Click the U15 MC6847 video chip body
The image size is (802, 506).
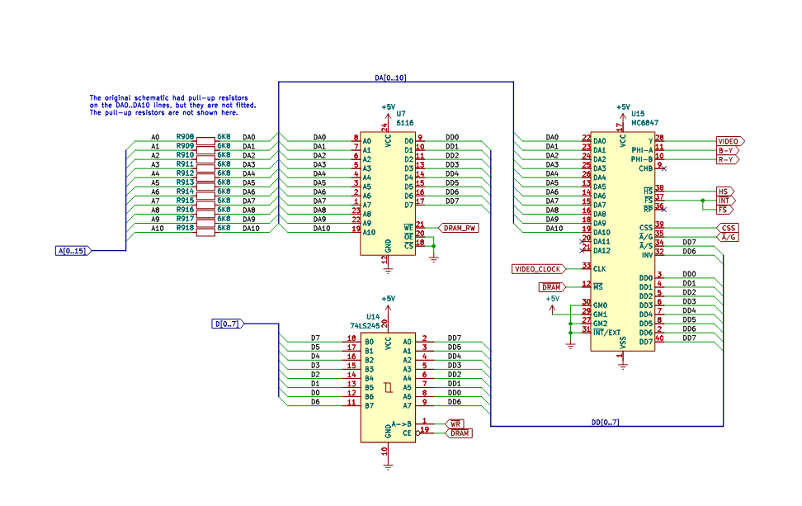click(x=622, y=239)
